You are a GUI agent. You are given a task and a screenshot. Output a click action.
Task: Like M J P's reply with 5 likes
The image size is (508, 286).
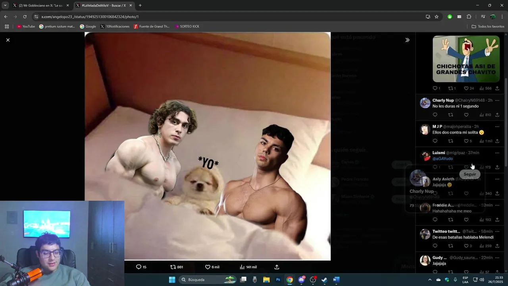coord(468,141)
